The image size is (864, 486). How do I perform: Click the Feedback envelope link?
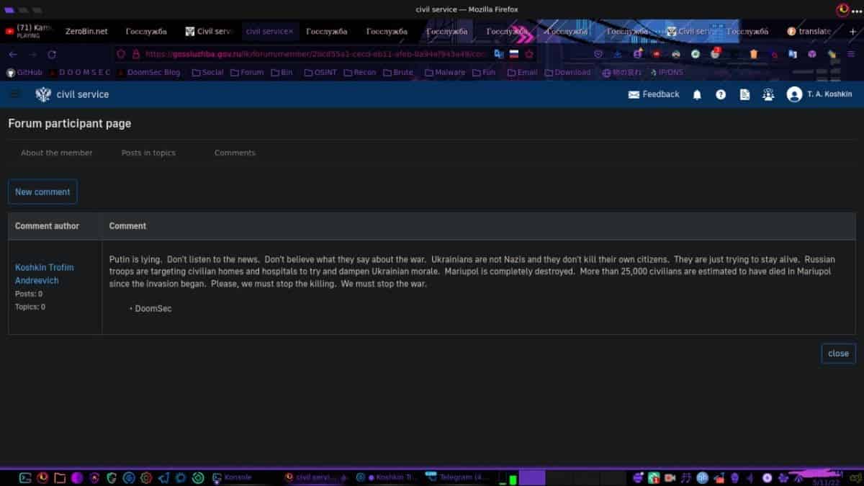[654, 94]
